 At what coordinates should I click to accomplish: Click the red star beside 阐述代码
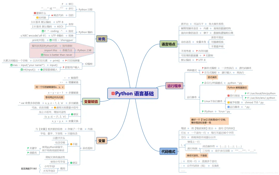tap(52, 15)
